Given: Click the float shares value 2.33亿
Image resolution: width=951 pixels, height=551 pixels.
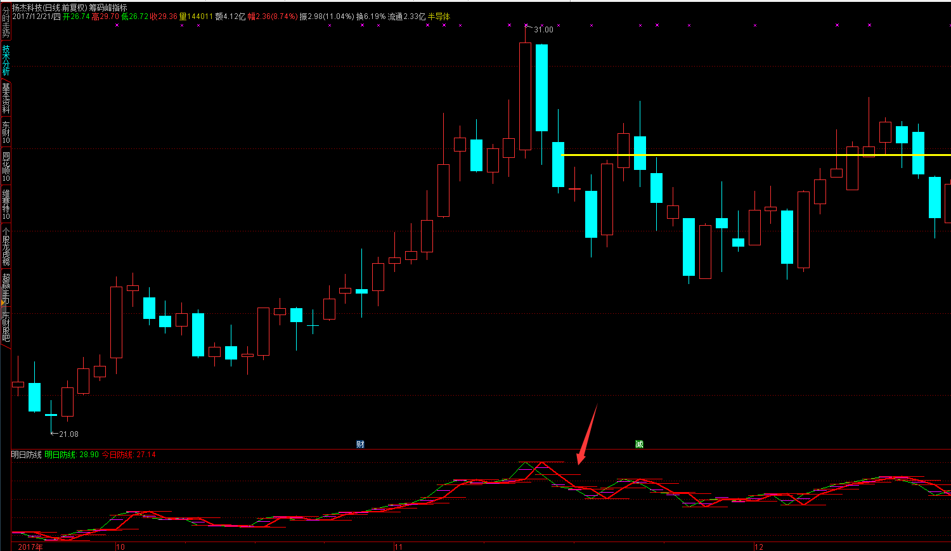Looking at the screenshot, I should (415, 16).
